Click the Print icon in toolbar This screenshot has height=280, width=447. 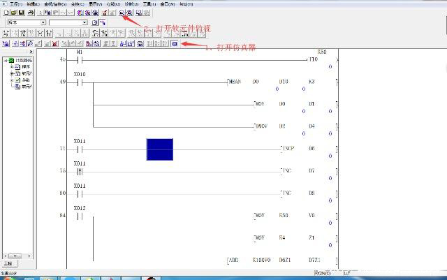(x=31, y=13)
